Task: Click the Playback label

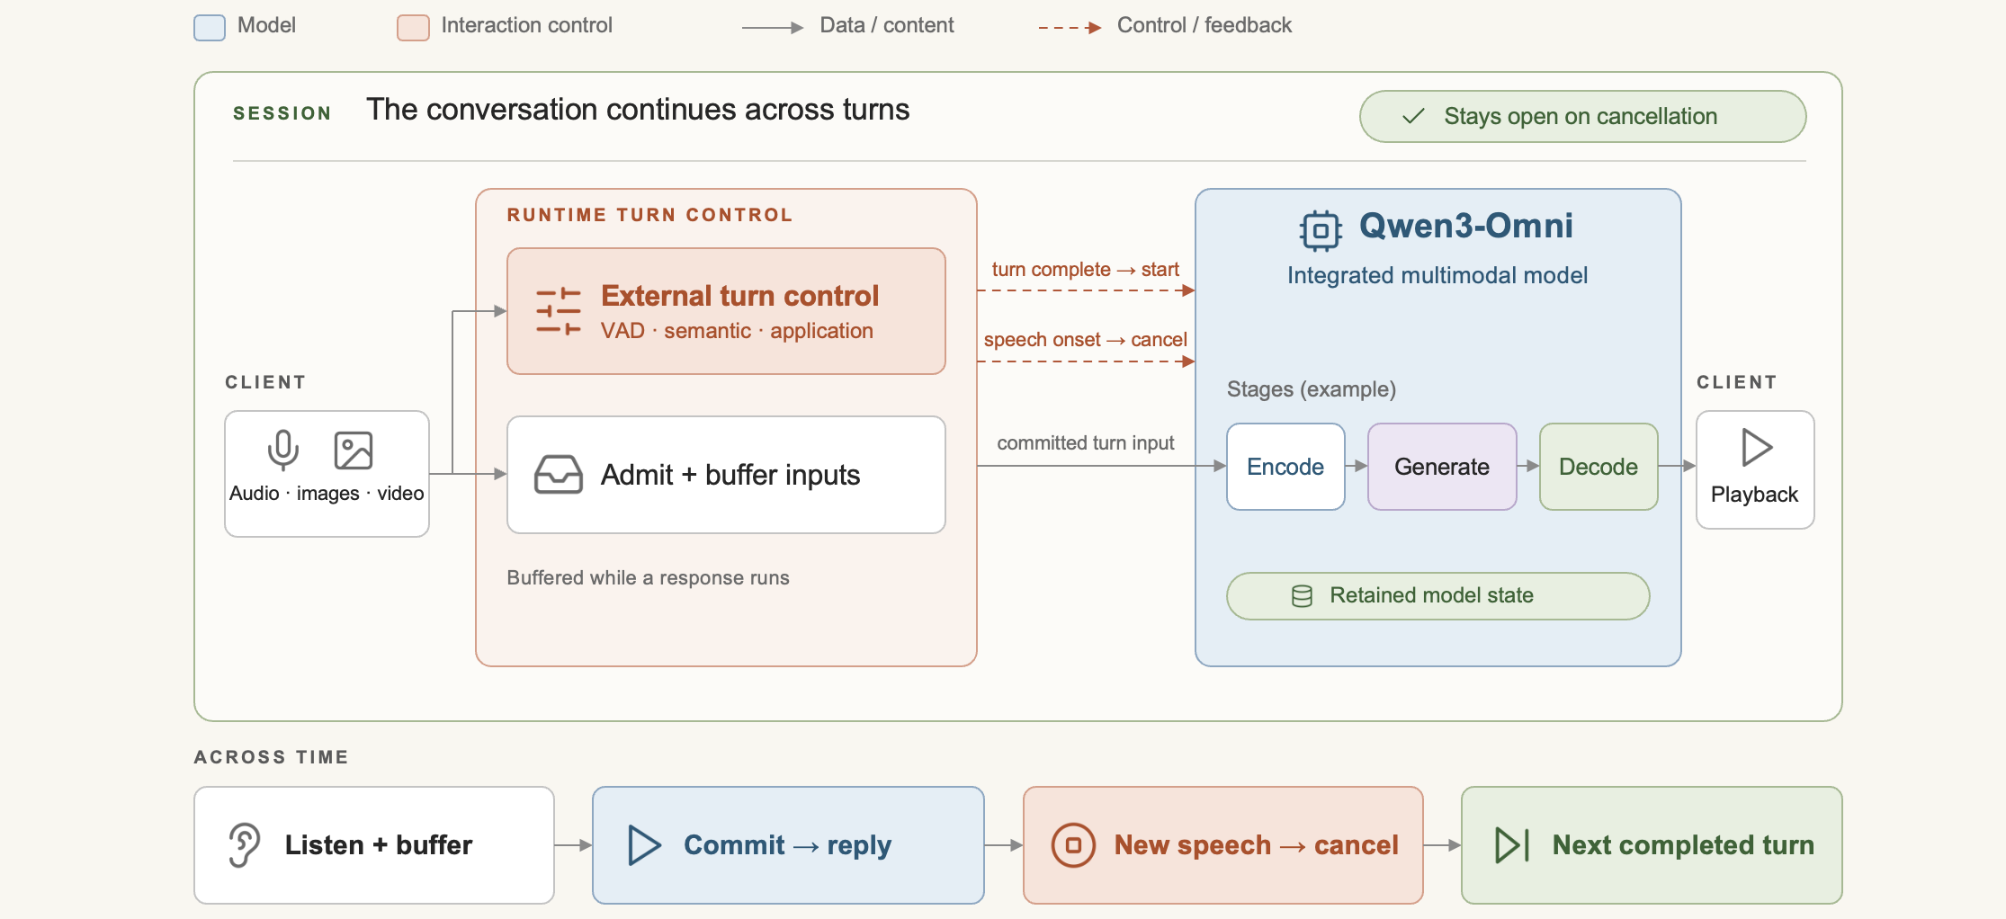Action: (x=1754, y=495)
